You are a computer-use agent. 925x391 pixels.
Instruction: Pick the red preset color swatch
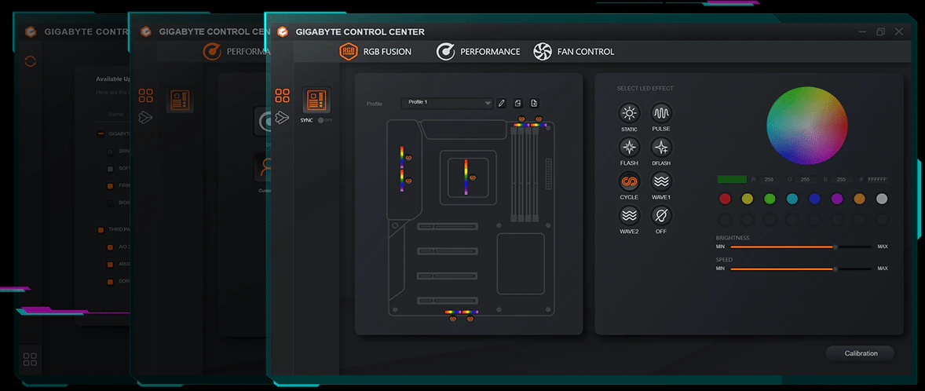[x=725, y=199]
